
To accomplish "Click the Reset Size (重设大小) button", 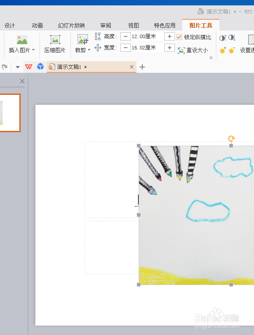I will point(193,50).
